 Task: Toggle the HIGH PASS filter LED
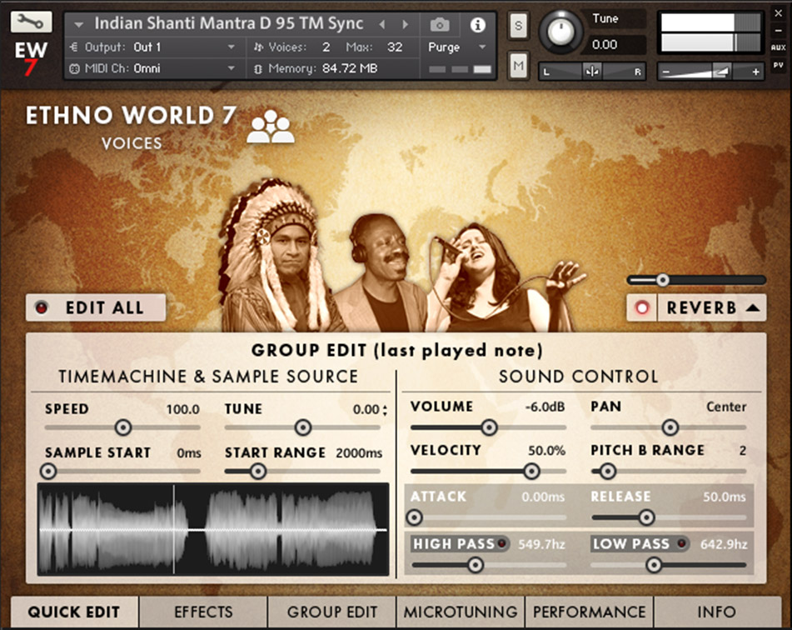point(502,543)
